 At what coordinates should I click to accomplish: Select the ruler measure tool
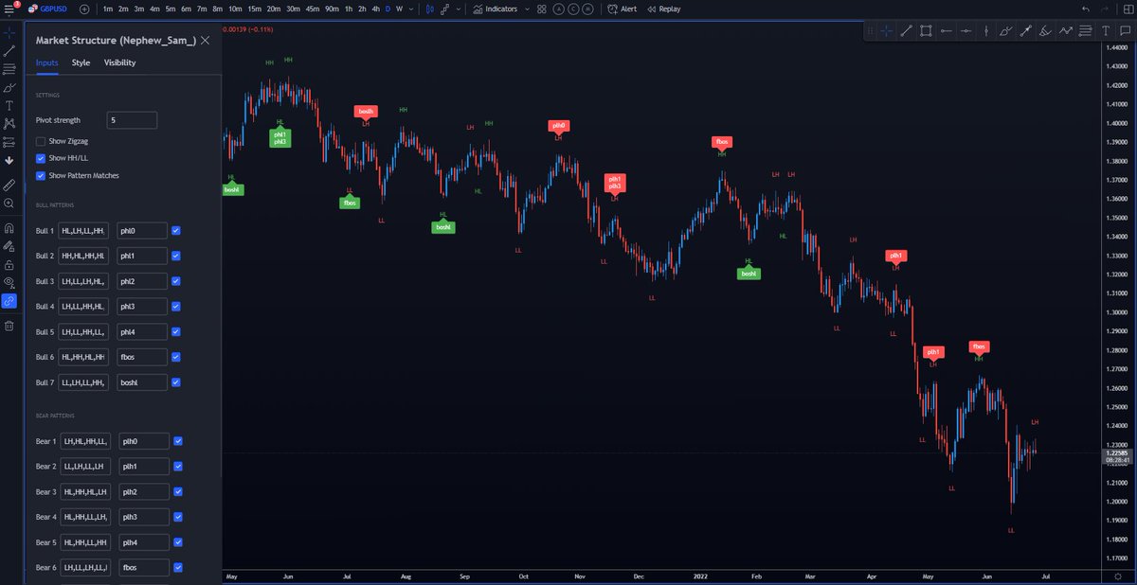point(9,185)
